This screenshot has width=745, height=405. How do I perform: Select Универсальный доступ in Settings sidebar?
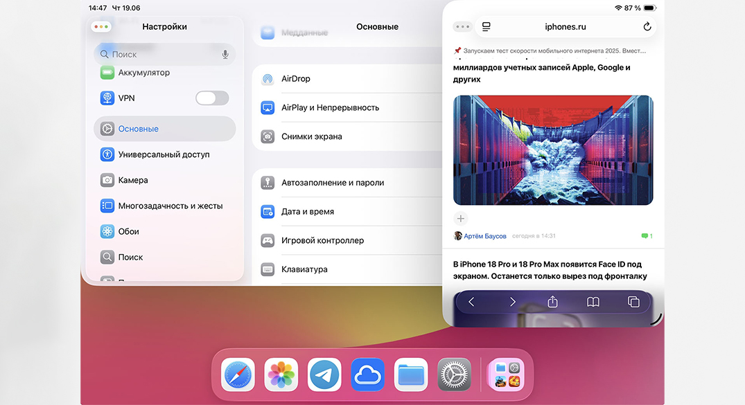tap(164, 154)
